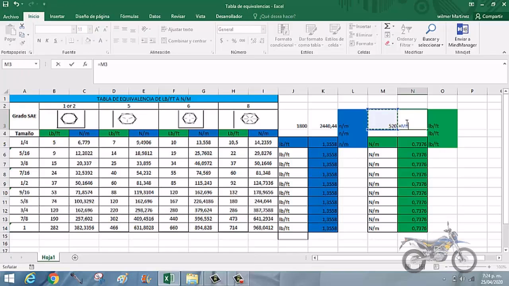Open the font size dropdown
The height and width of the screenshot is (286, 509).
(90, 29)
